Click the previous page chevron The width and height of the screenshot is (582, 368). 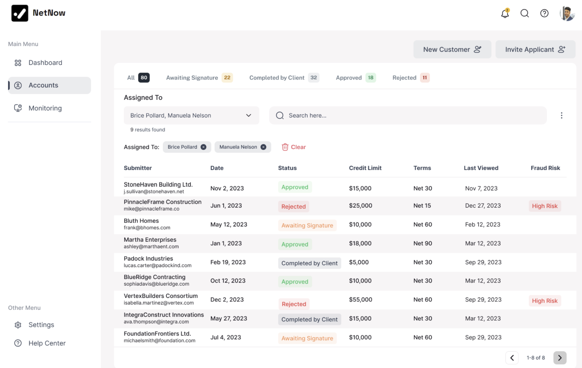(512, 358)
